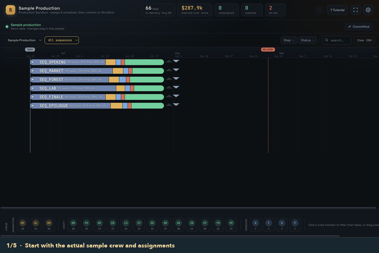The height and width of the screenshot is (253, 379).
Task: Toggle fullscreen mode icon
Action: [356, 10]
